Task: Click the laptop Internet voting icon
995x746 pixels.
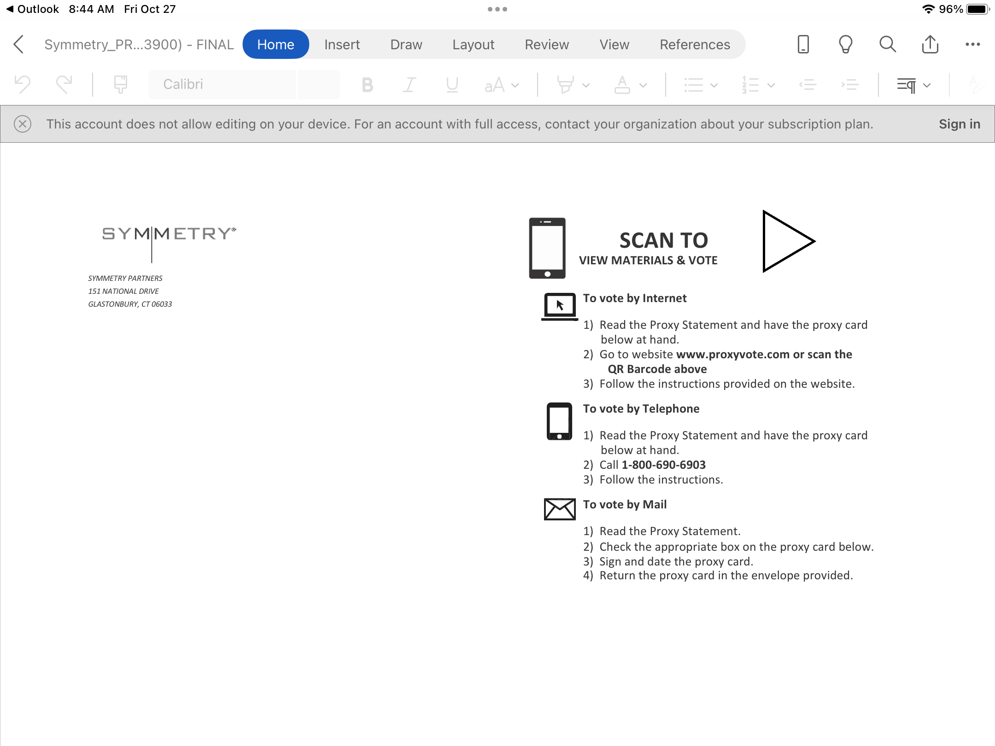Action: pyautogui.click(x=560, y=306)
